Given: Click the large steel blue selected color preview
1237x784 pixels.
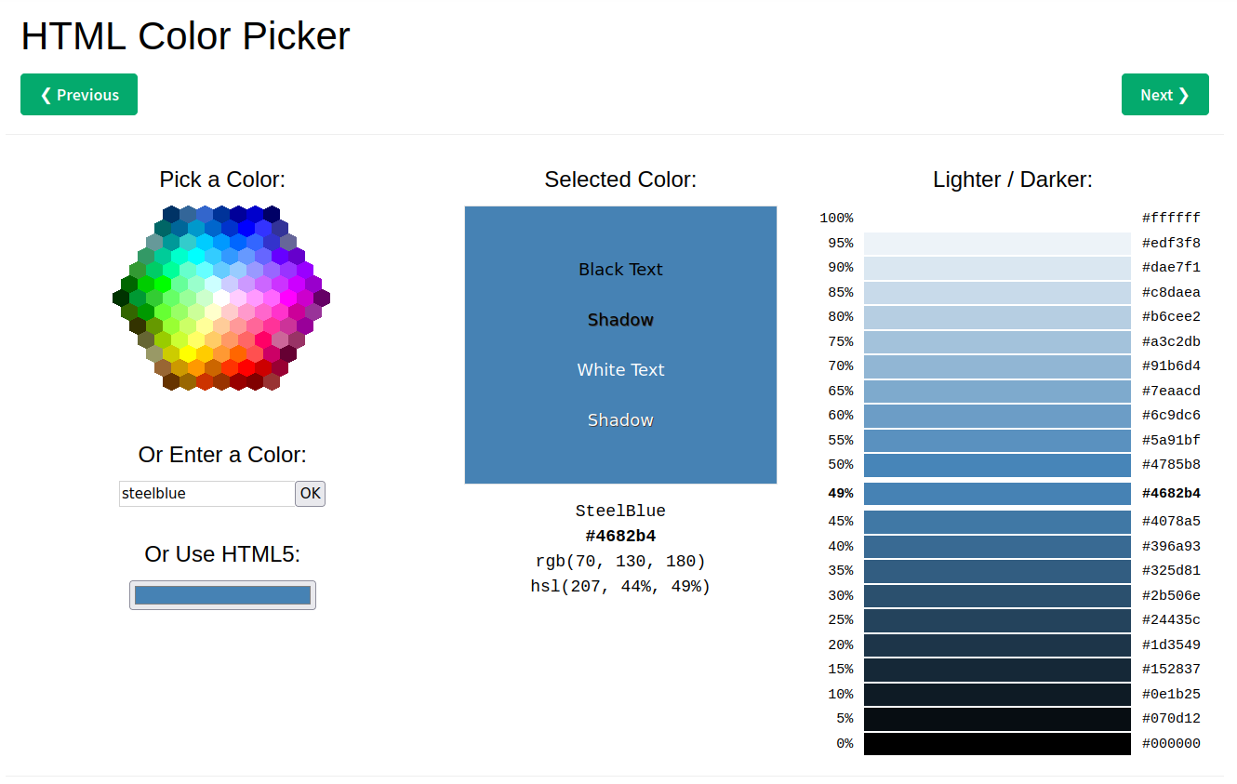Looking at the screenshot, I should pyautogui.click(x=620, y=345).
